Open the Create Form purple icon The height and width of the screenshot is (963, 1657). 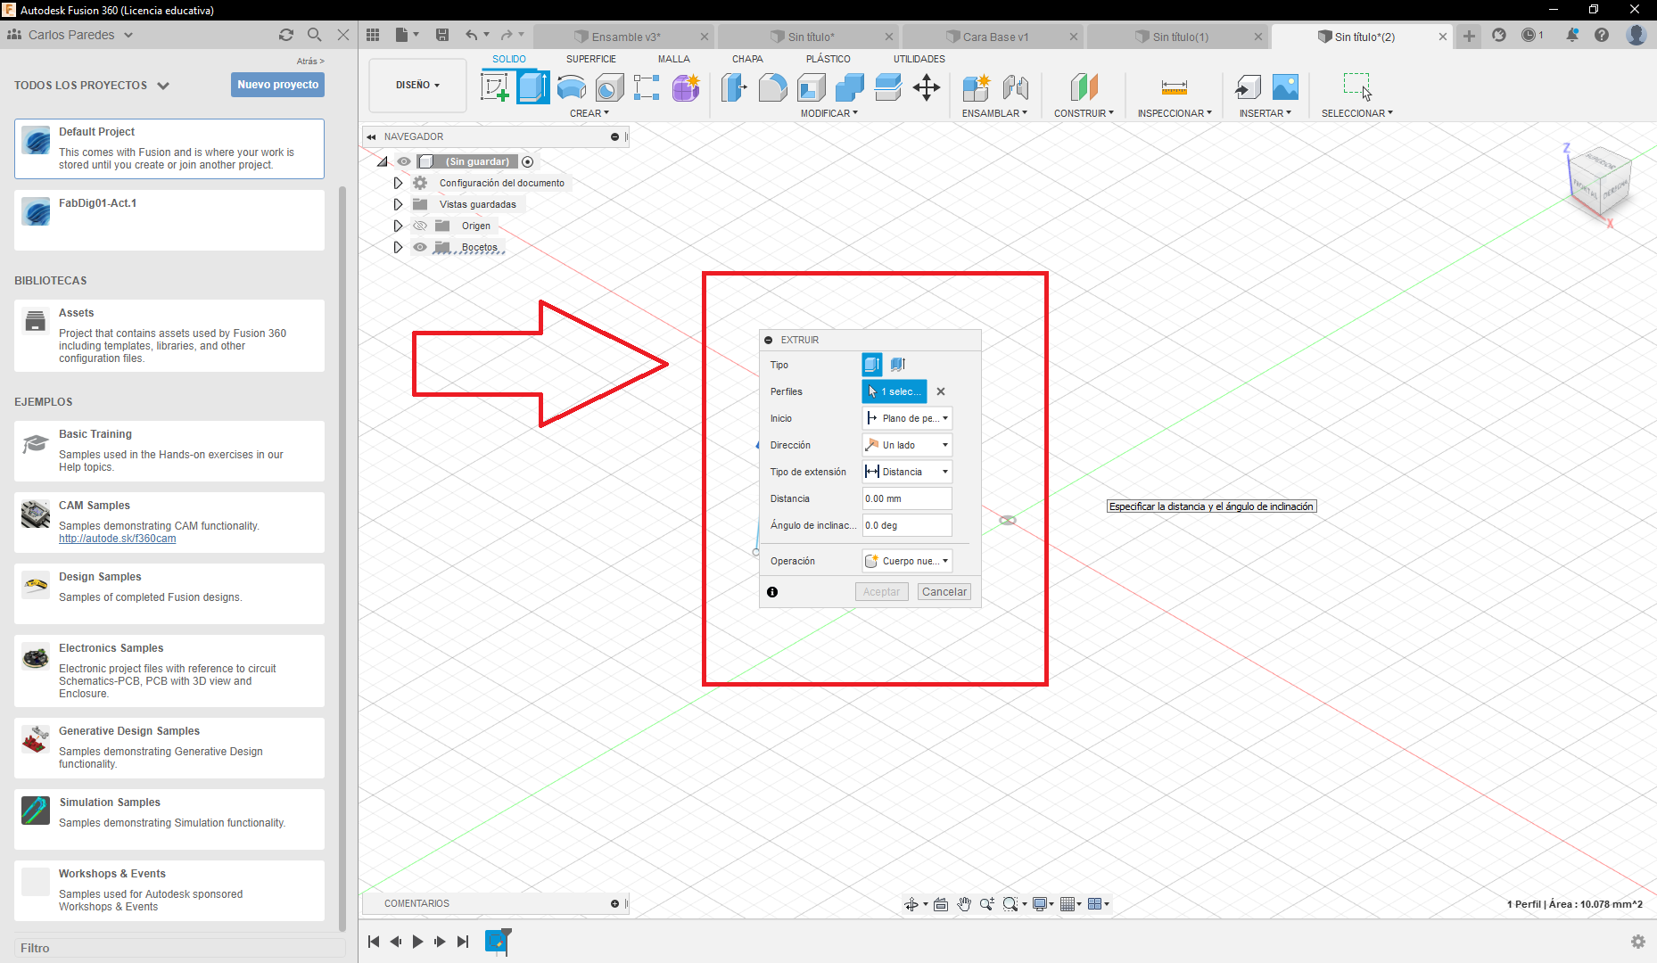pos(686,87)
